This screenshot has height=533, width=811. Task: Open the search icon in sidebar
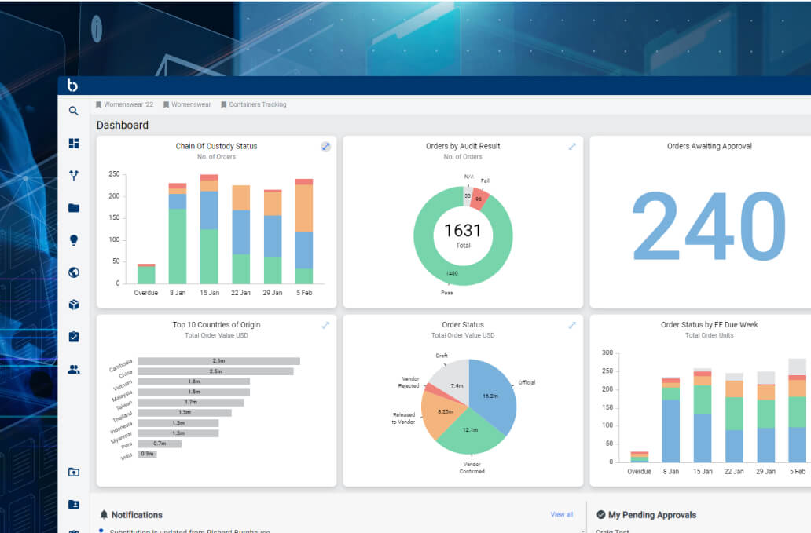[x=74, y=111]
